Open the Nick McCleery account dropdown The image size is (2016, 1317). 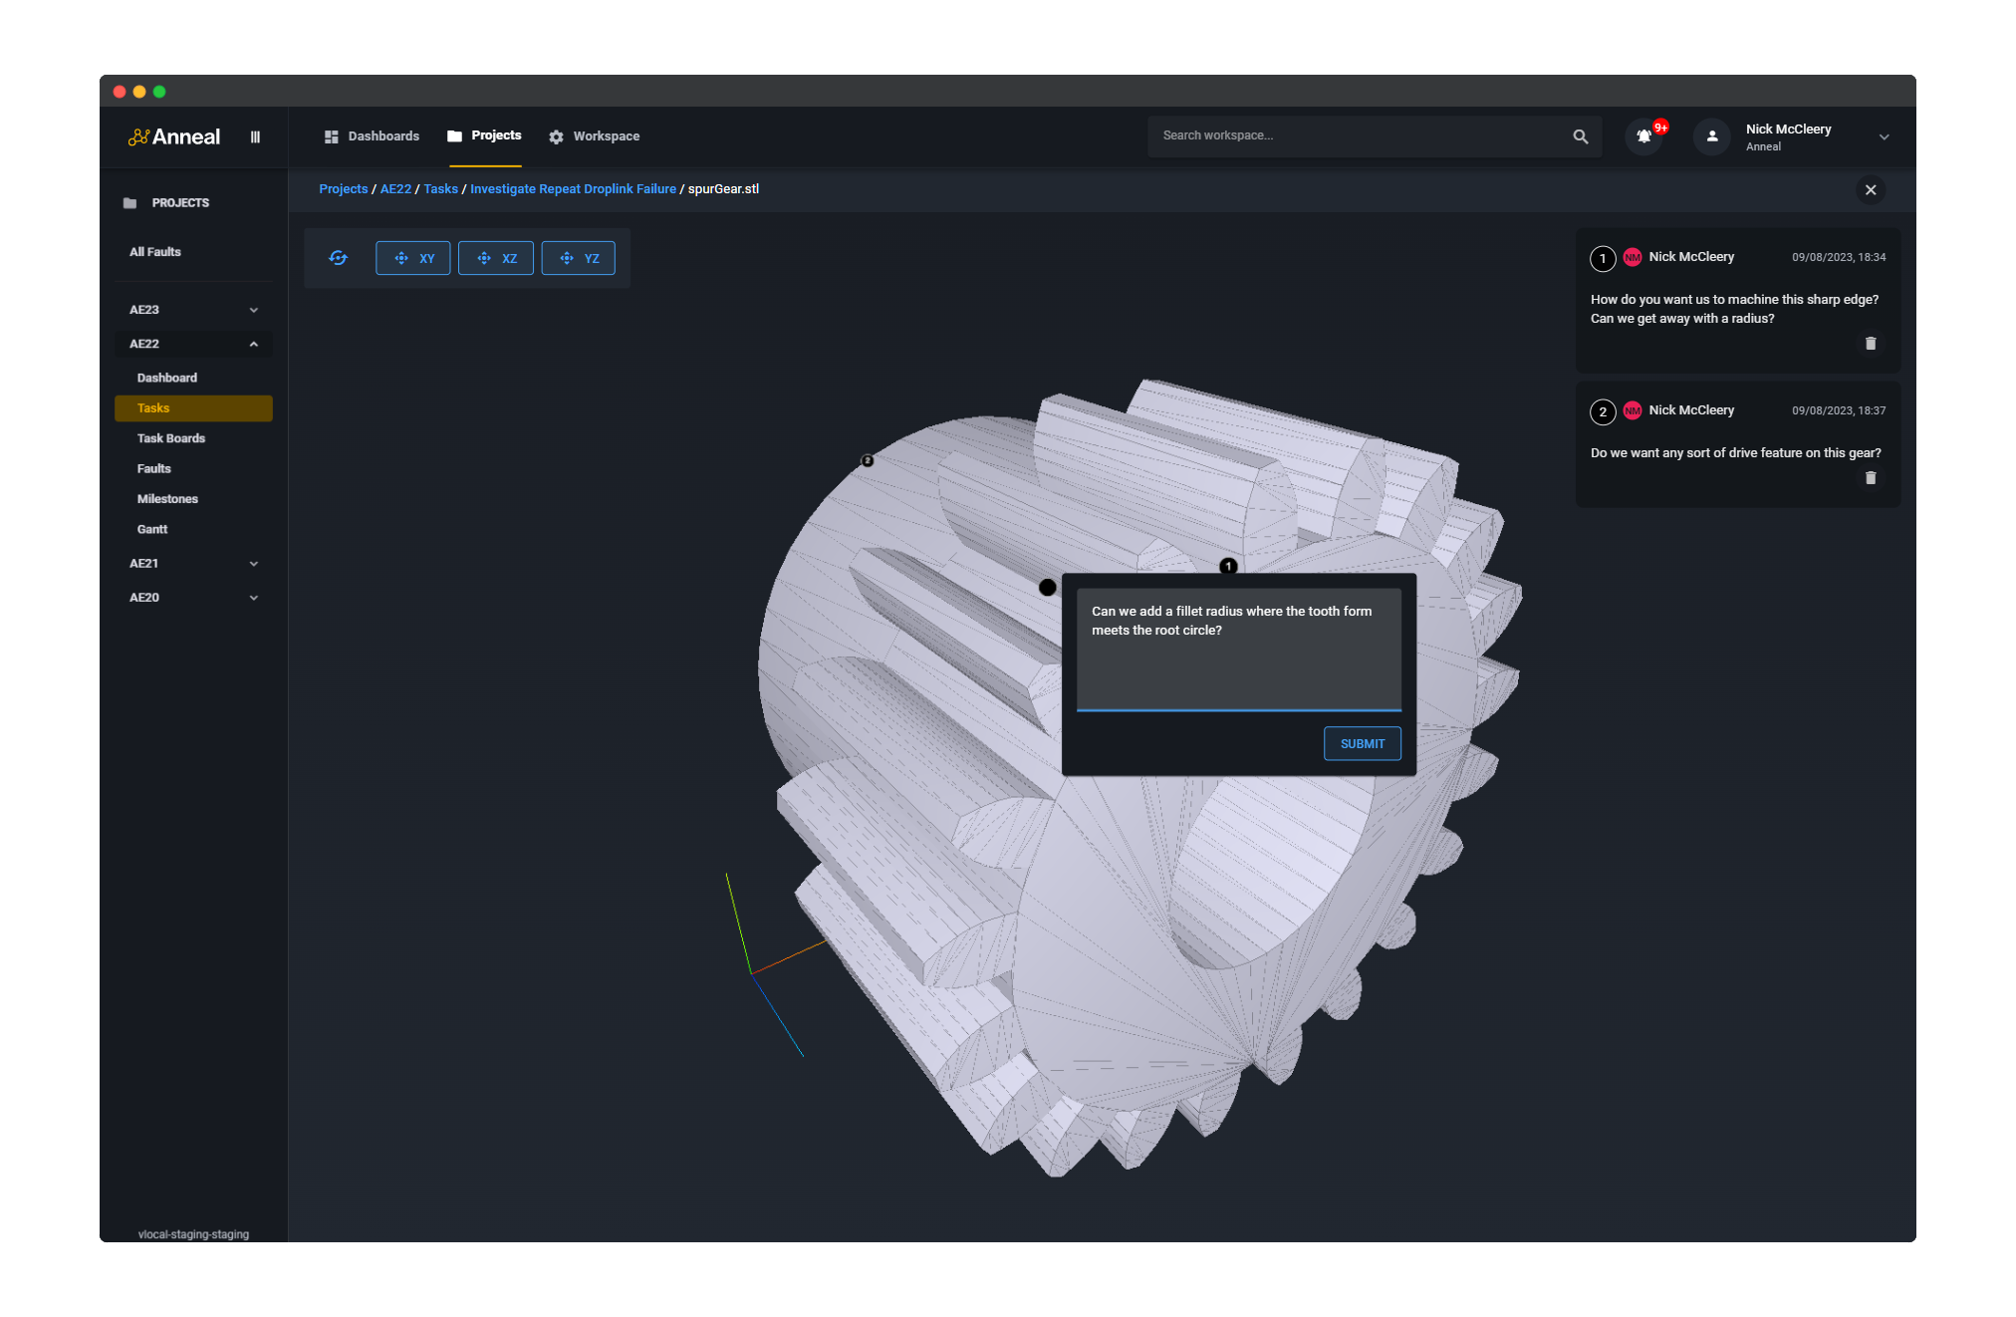point(1884,136)
